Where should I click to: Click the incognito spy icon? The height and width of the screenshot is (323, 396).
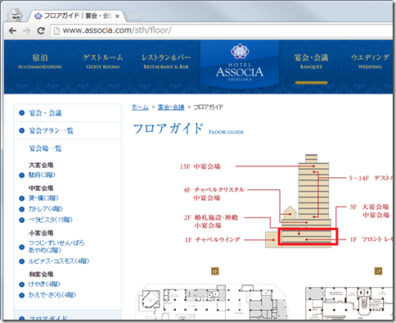(x=15, y=15)
